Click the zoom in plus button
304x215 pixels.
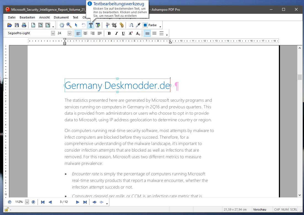click(x=33, y=202)
